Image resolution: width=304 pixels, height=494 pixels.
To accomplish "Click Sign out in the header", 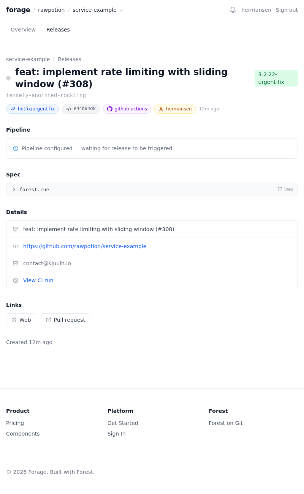I will [287, 10].
